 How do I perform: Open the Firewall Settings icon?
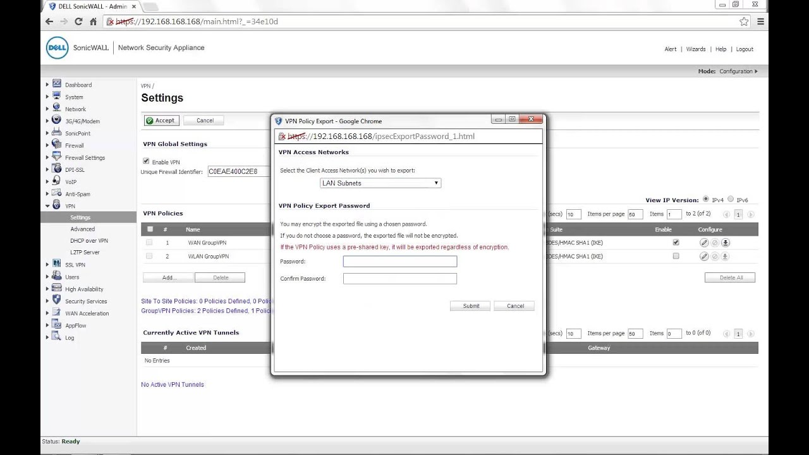coord(57,157)
